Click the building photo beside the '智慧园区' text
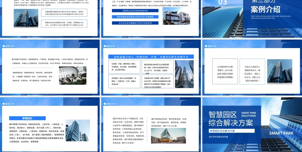 coord(78,131)
